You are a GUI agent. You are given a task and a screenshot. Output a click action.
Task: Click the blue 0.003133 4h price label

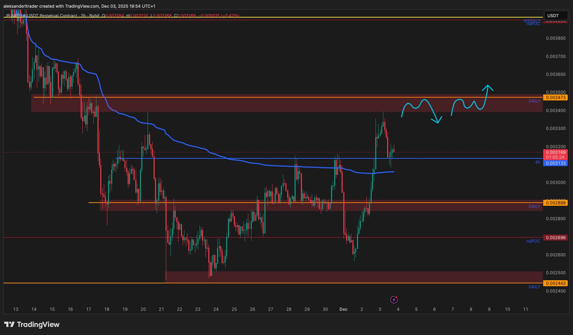(x=556, y=163)
